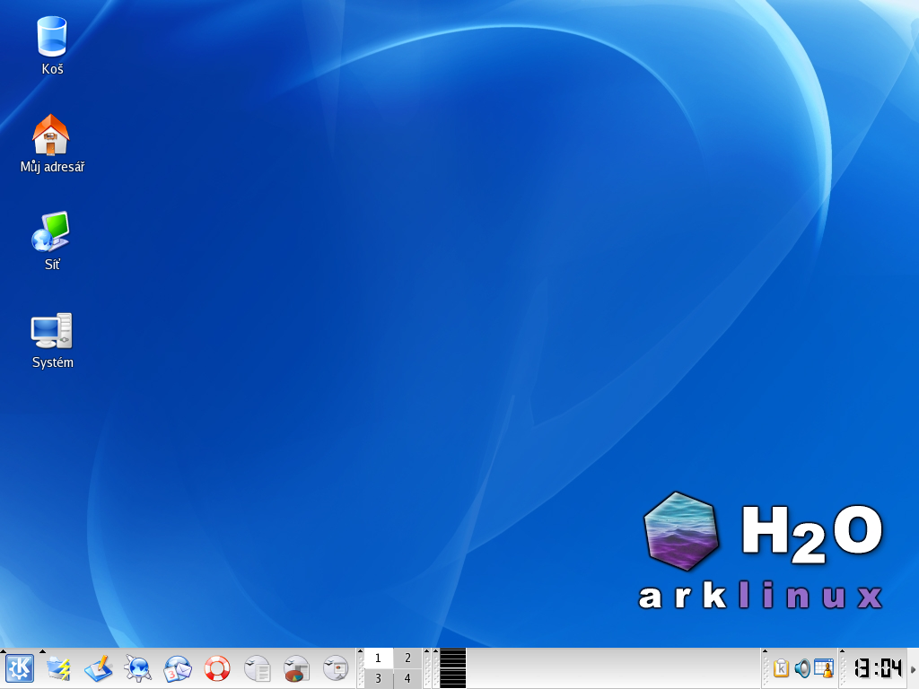Click the Systém label text
Image resolution: width=919 pixels, height=689 pixels.
click(53, 362)
